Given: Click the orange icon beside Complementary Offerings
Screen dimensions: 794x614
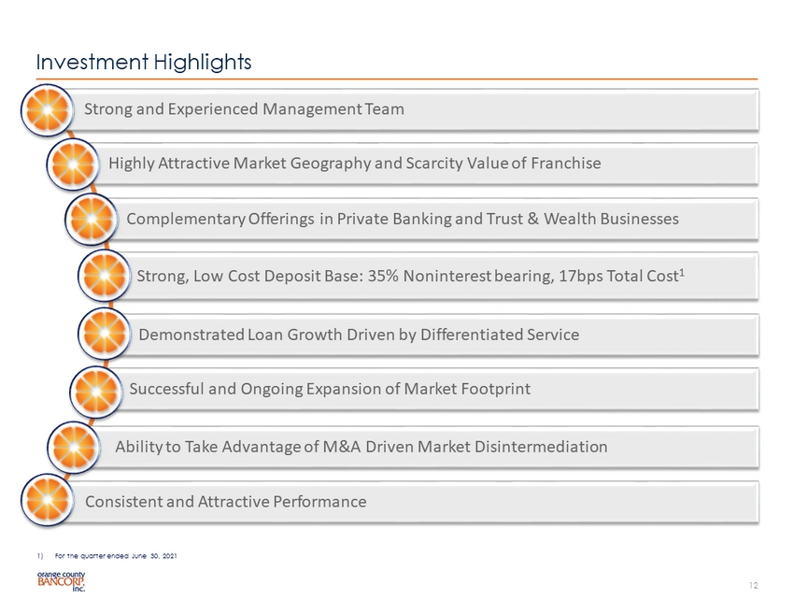Looking at the screenshot, I should 92,221.
